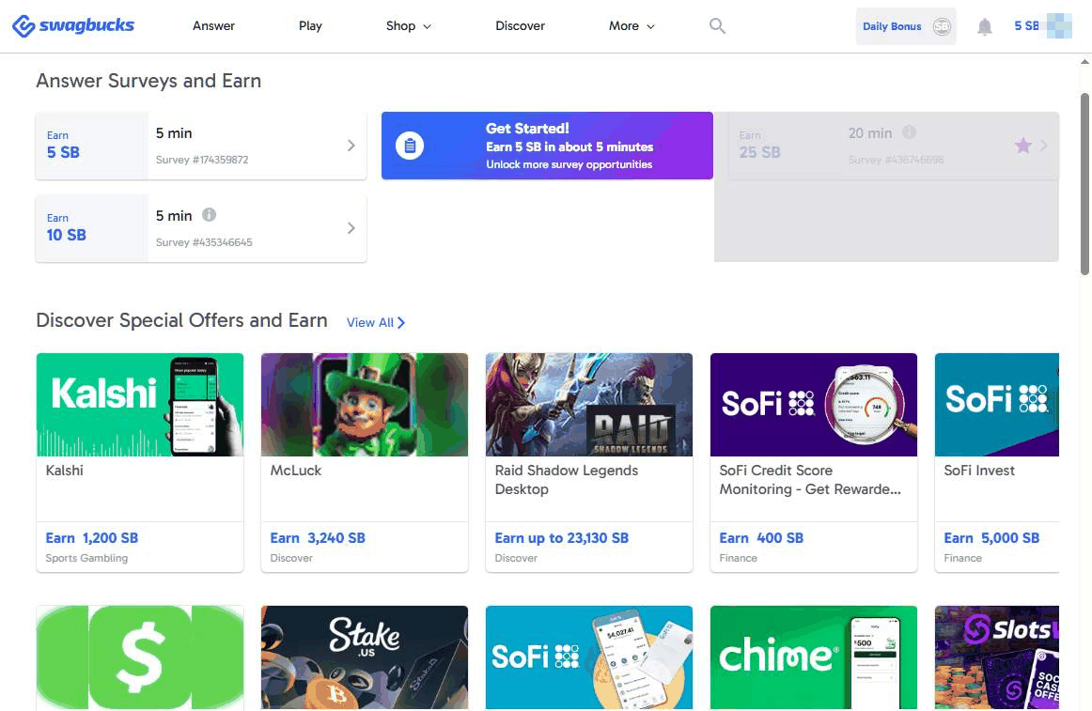Viewport: 1092px width, 711px height.
Task: Click info icon beside 10 SB survey
Action: tap(209, 214)
